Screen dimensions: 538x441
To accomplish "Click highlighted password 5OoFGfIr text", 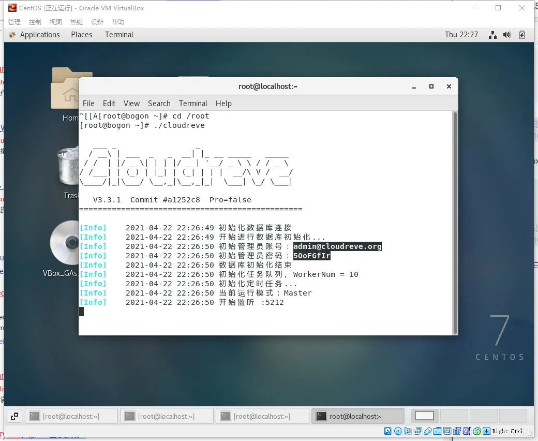I will coord(311,256).
